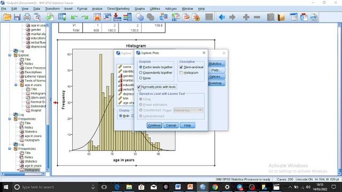Click the two blue circles toolbar icon
The image size is (342, 192).
coord(139,17)
